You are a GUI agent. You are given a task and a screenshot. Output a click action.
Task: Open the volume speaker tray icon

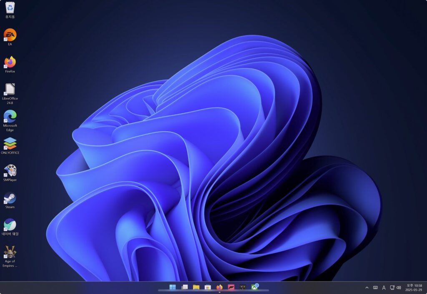tap(399, 287)
